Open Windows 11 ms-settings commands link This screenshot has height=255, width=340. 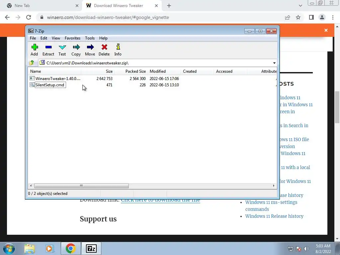pyautogui.click(x=271, y=206)
